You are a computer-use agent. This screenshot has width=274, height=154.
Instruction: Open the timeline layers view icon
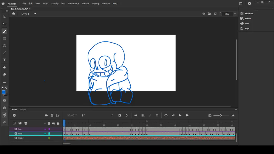point(14,115)
